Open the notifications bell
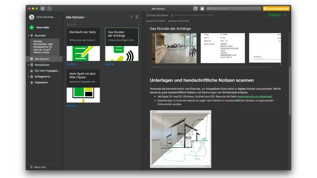 [x=202, y=9]
